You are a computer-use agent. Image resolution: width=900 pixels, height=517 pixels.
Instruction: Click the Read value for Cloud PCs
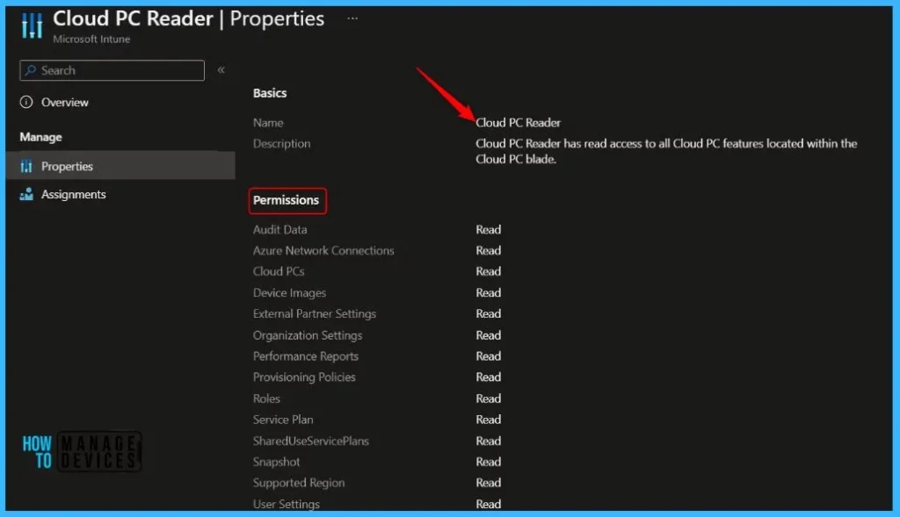point(489,272)
